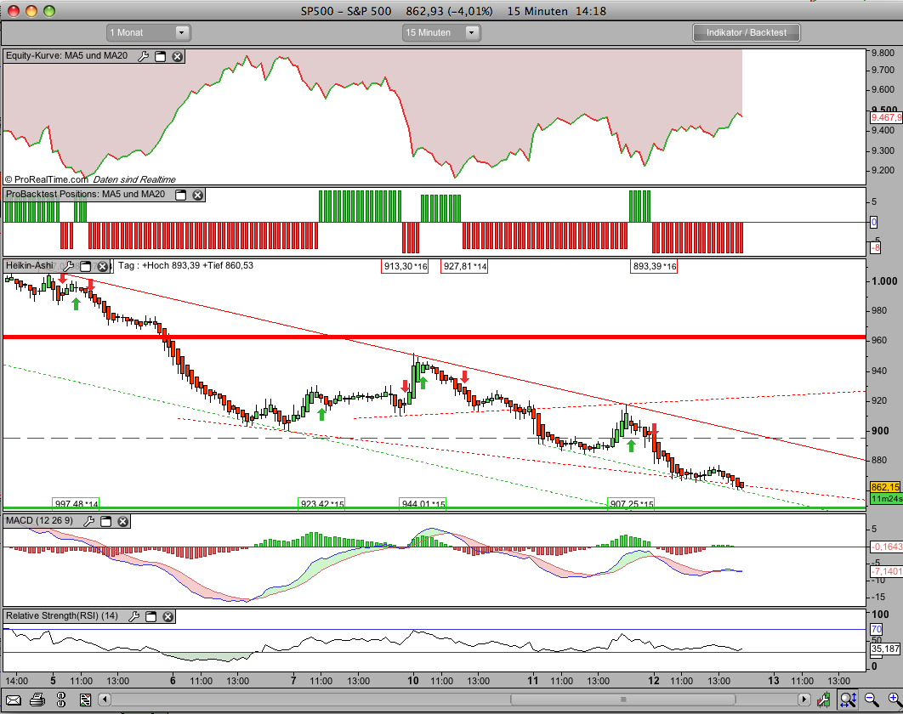Click the ProRealTime.com copyright text
The height and width of the screenshot is (714, 903).
pyautogui.click(x=46, y=179)
